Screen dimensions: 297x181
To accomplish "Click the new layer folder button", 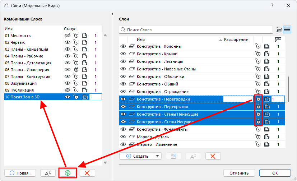I will coord(173,156).
